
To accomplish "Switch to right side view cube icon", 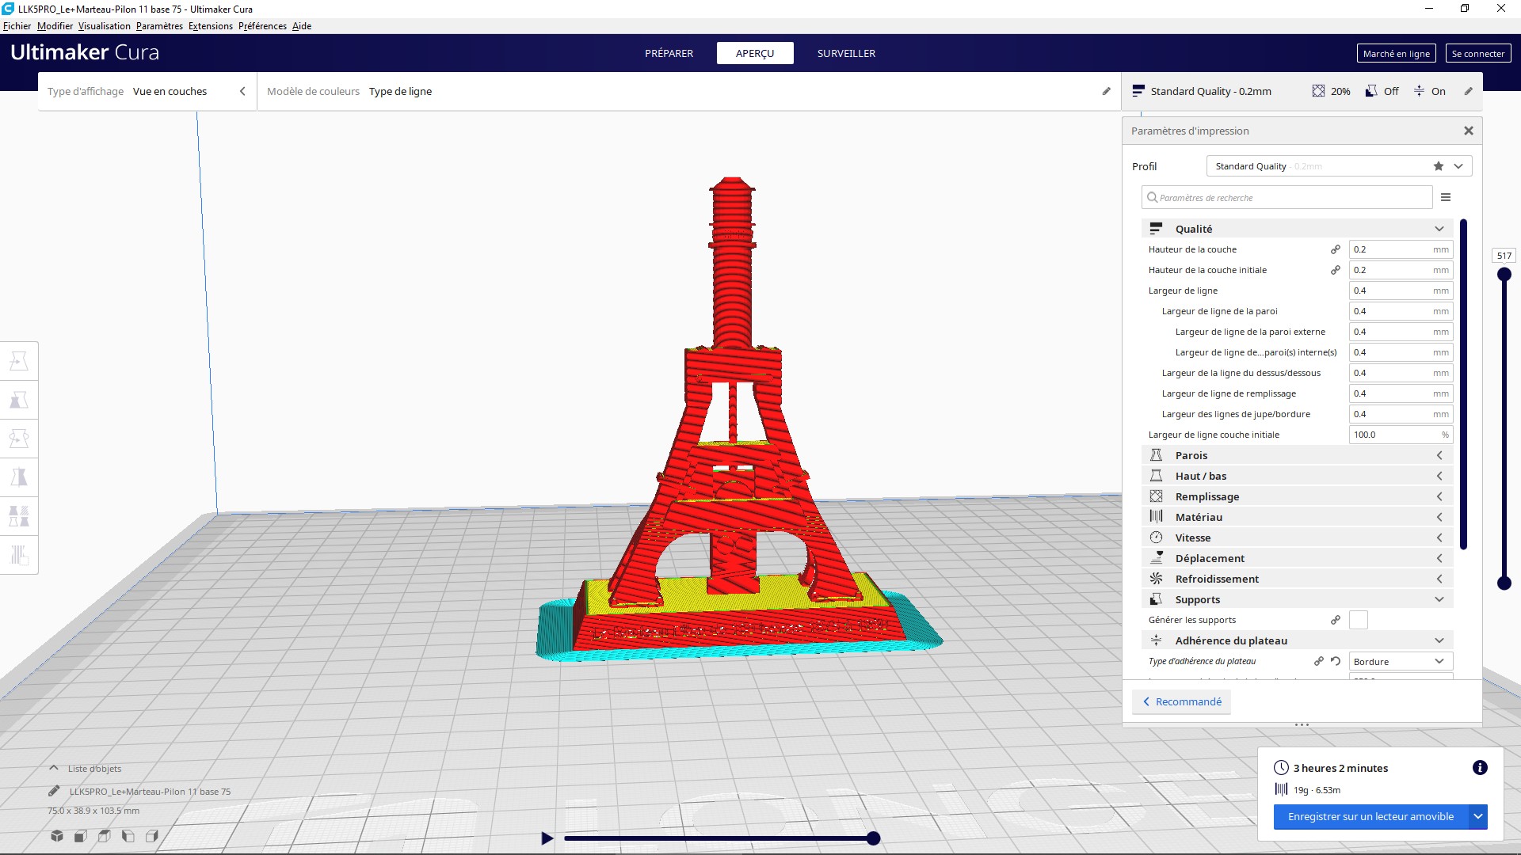I will (x=152, y=836).
